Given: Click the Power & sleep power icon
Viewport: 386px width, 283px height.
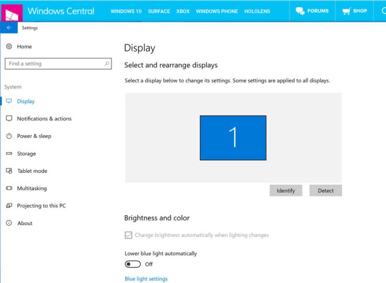Looking at the screenshot, I should (9, 136).
